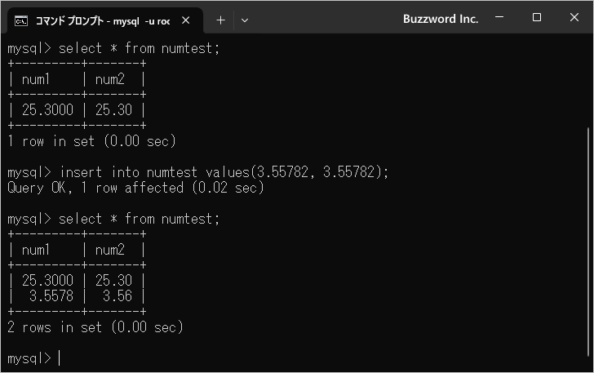The height and width of the screenshot is (373, 594).
Task: Click the num2 header in first result table
Action: point(109,79)
